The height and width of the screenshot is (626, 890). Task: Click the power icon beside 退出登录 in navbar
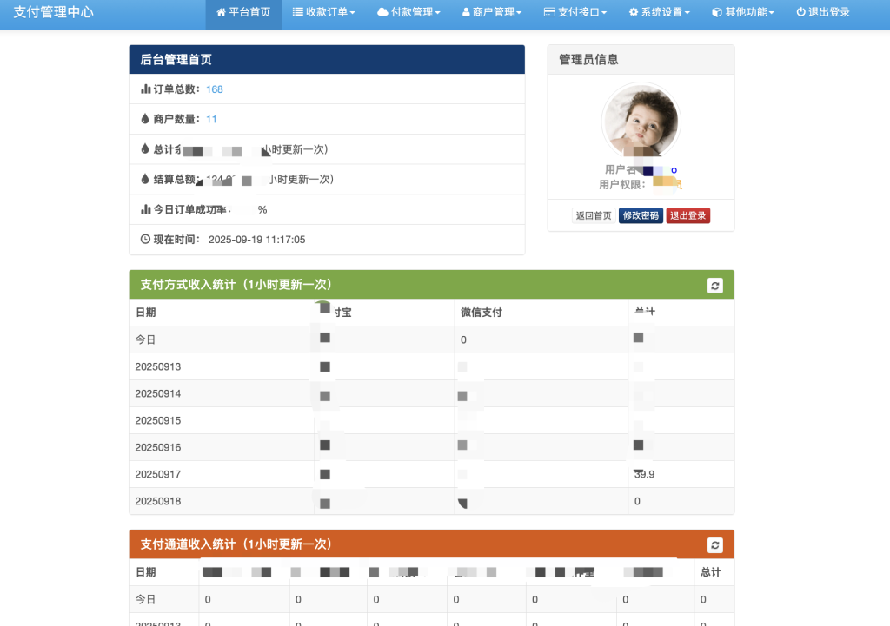tap(800, 13)
